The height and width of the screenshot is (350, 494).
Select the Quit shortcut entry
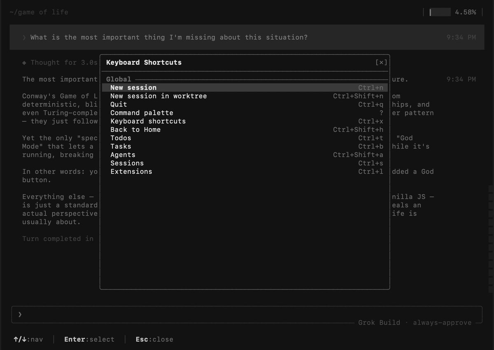[245, 104]
